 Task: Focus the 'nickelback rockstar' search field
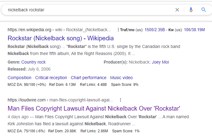[88, 10]
